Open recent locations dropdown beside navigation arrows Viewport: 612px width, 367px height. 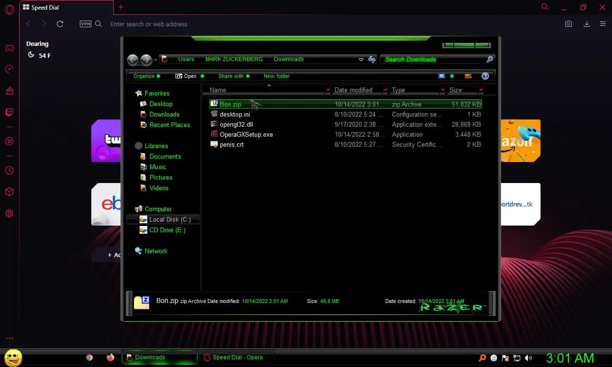point(155,60)
